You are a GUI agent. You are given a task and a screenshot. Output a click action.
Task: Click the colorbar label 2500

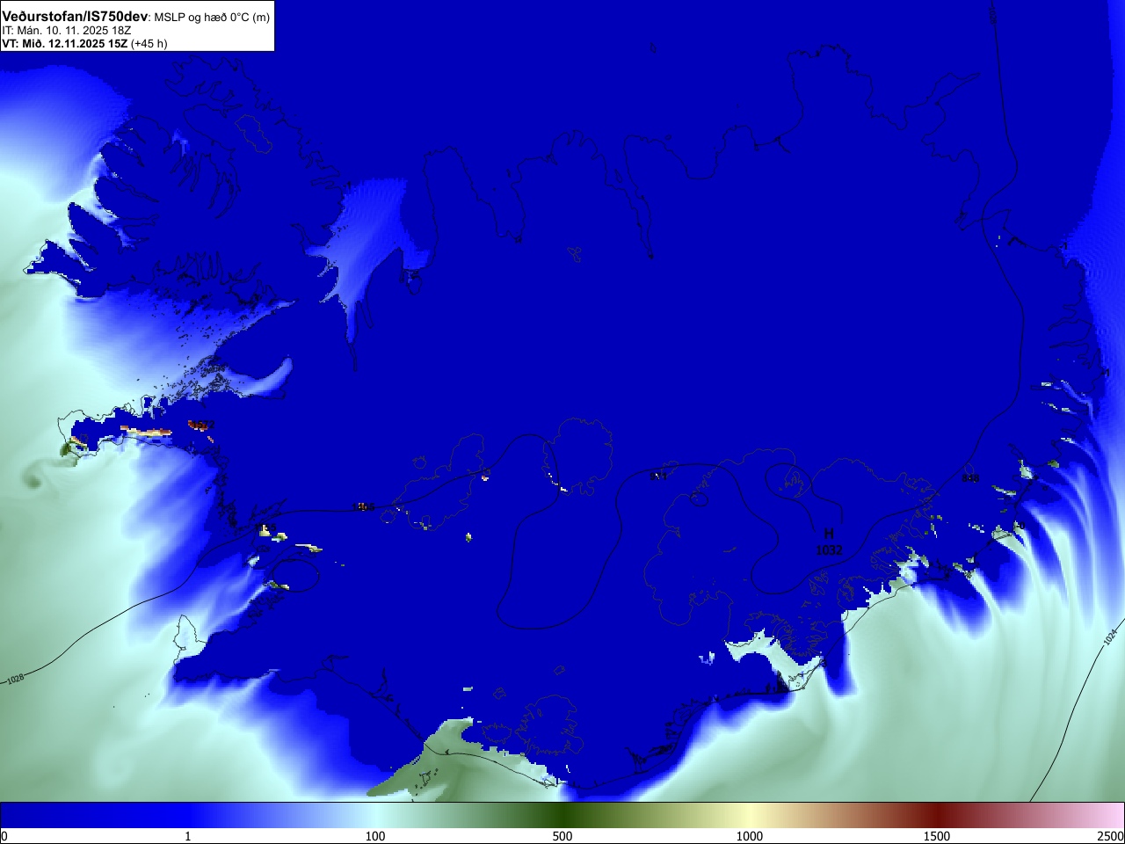(x=1111, y=836)
